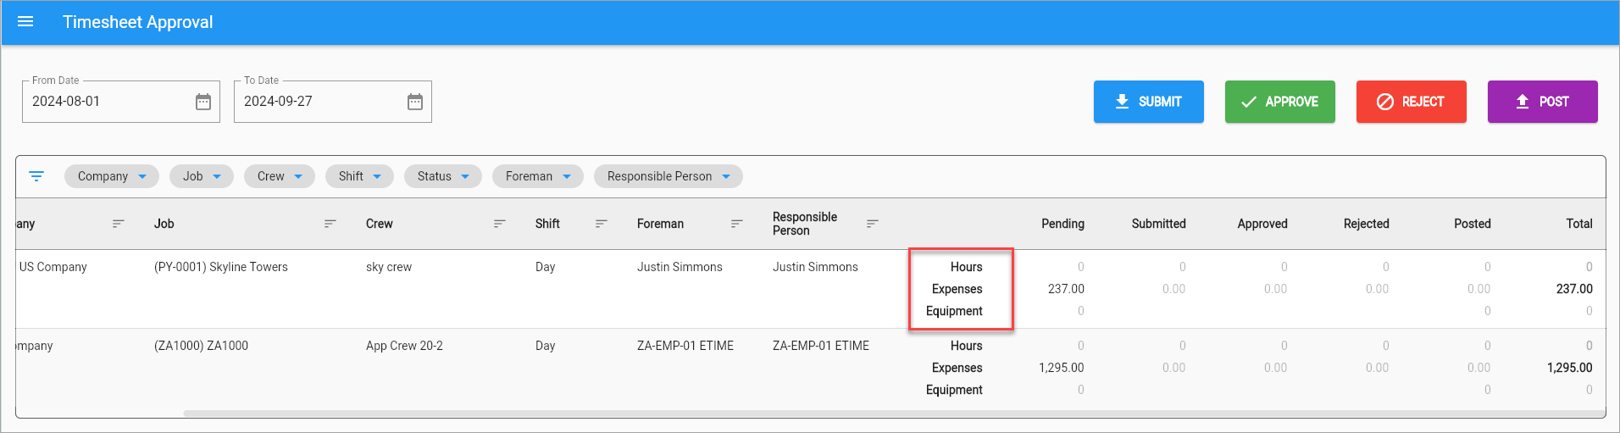Open the Job column sort menu icon
This screenshot has height=433, width=1620.
(x=330, y=224)
